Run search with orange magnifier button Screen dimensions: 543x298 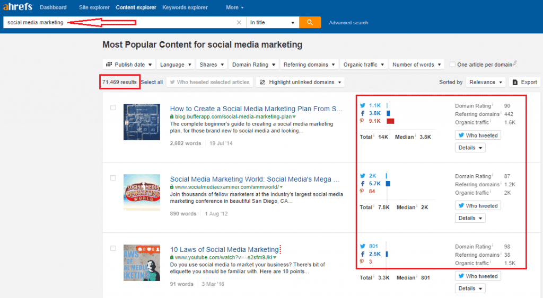[x=310, y=22]
